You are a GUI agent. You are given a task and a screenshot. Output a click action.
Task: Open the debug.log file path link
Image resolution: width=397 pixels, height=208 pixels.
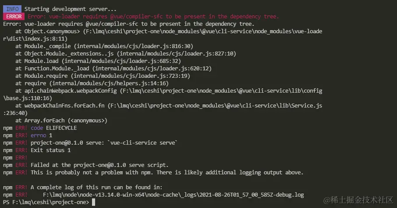point(173,194)
